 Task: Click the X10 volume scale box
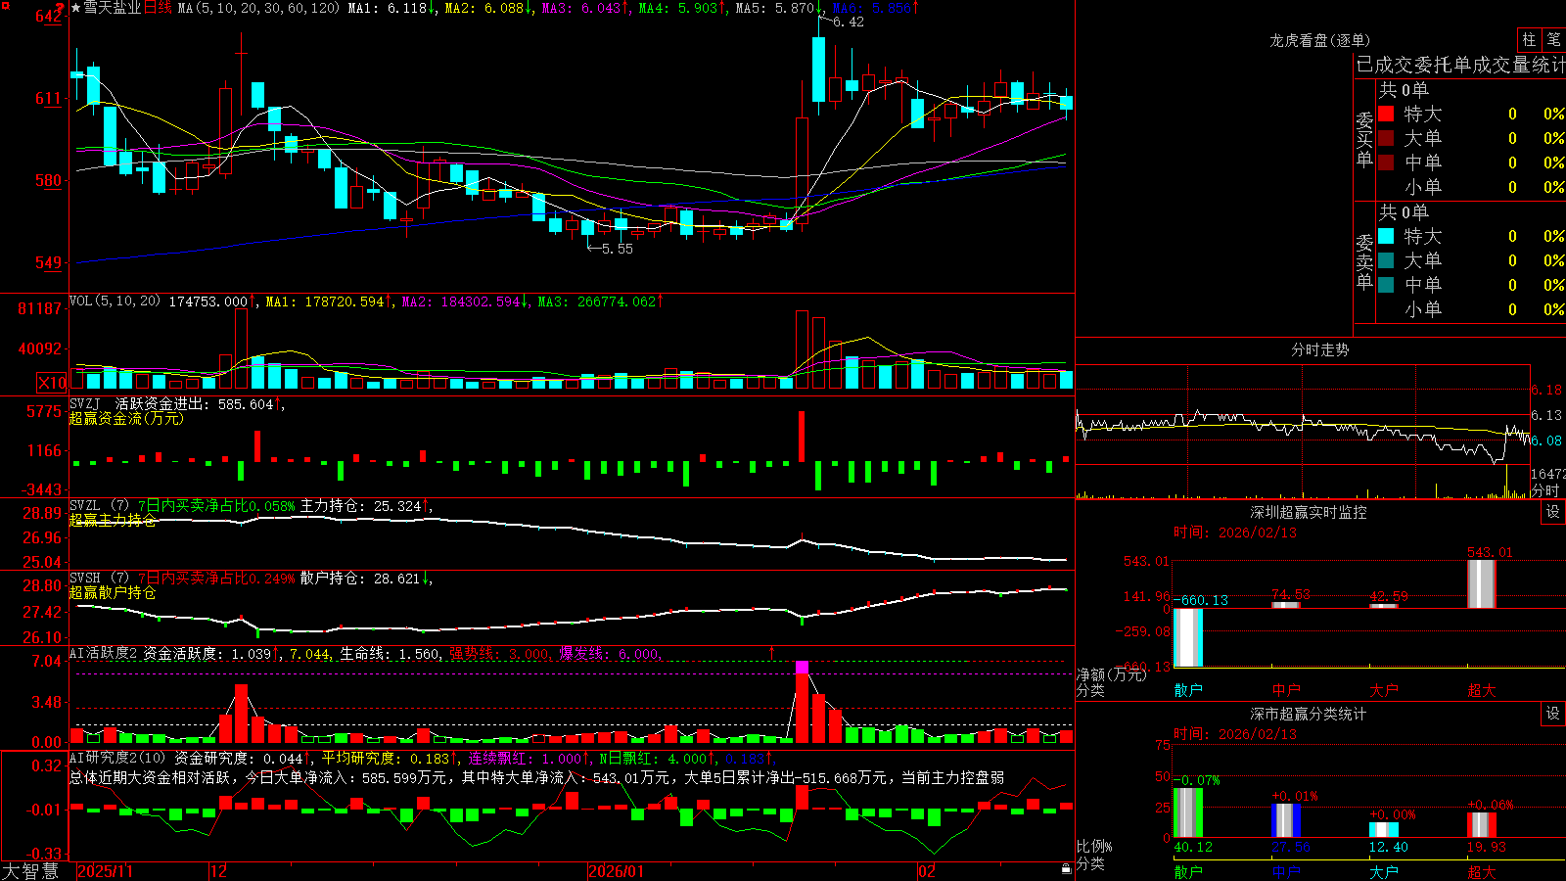tap(52, 383)
